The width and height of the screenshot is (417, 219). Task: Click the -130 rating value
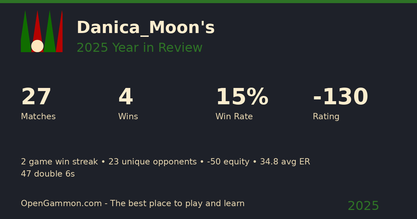[340, 97]
